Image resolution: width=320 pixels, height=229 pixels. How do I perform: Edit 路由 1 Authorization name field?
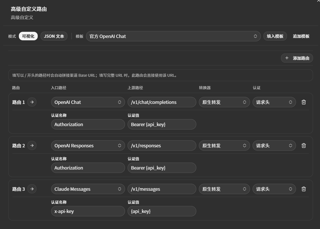coord(88,124)
